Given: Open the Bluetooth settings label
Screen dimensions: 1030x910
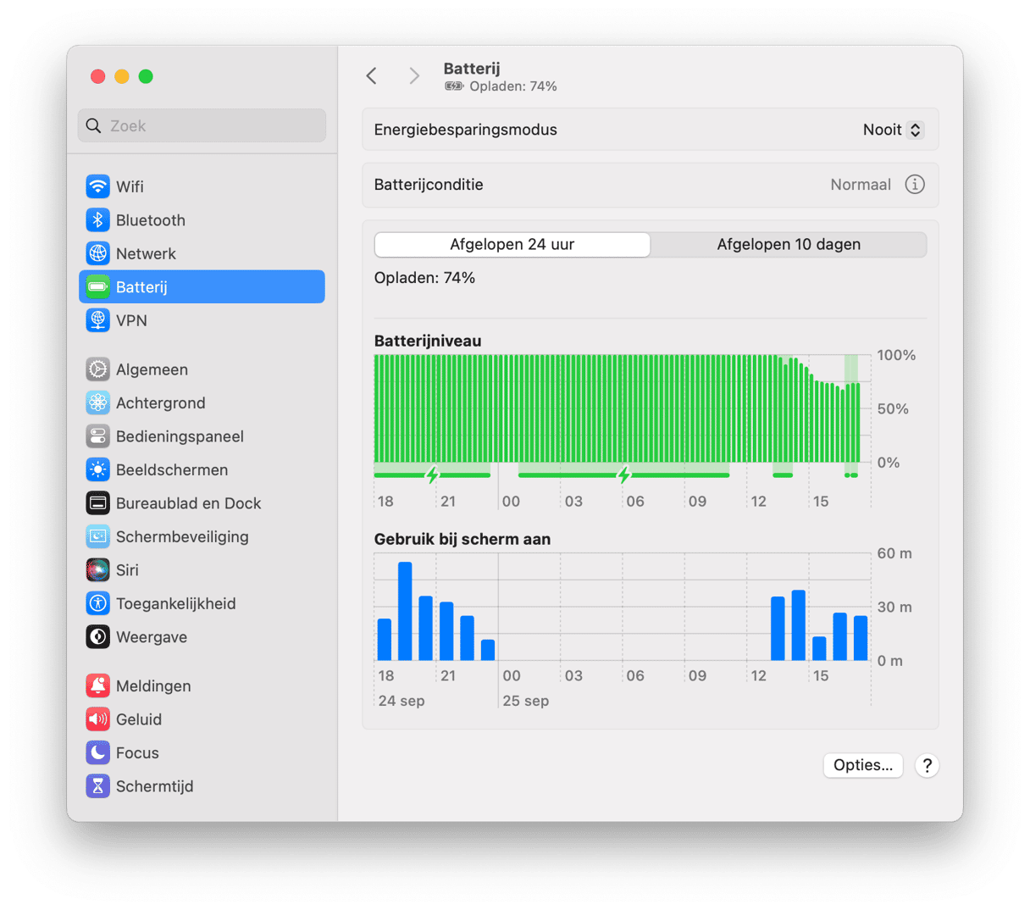Looking at the screenshot, I should click(x=151, y=220).
